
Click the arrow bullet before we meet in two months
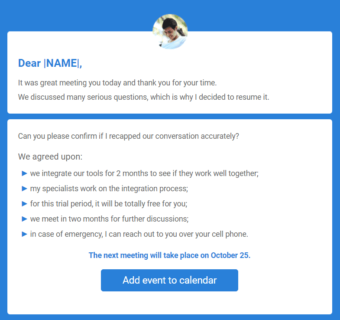click(x=24, y=219)
